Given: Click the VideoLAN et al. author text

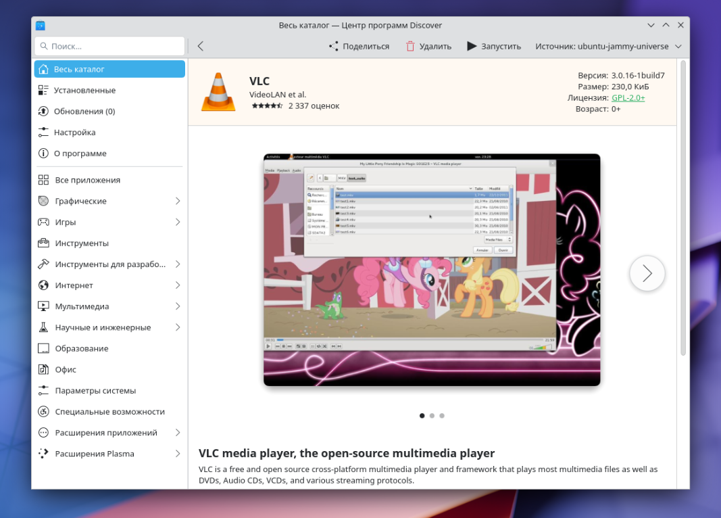Looking at the screenshot, I should pos(278,94).
